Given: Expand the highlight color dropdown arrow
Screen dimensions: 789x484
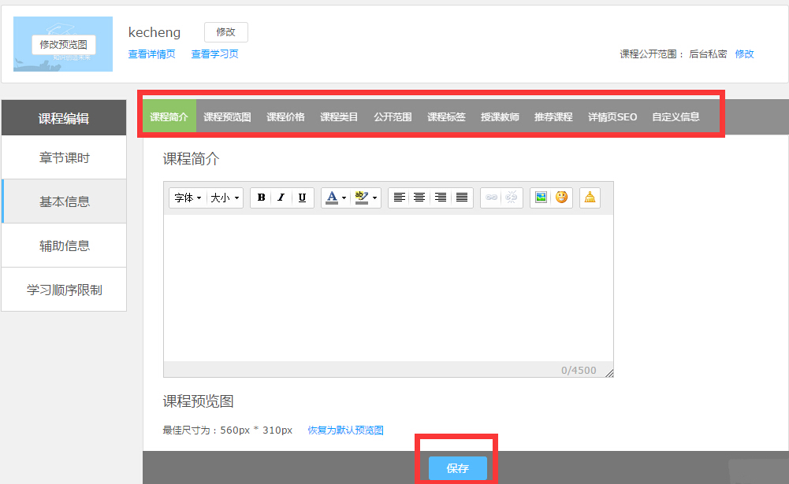Looking at the screenshot, I should pos(375,198).
